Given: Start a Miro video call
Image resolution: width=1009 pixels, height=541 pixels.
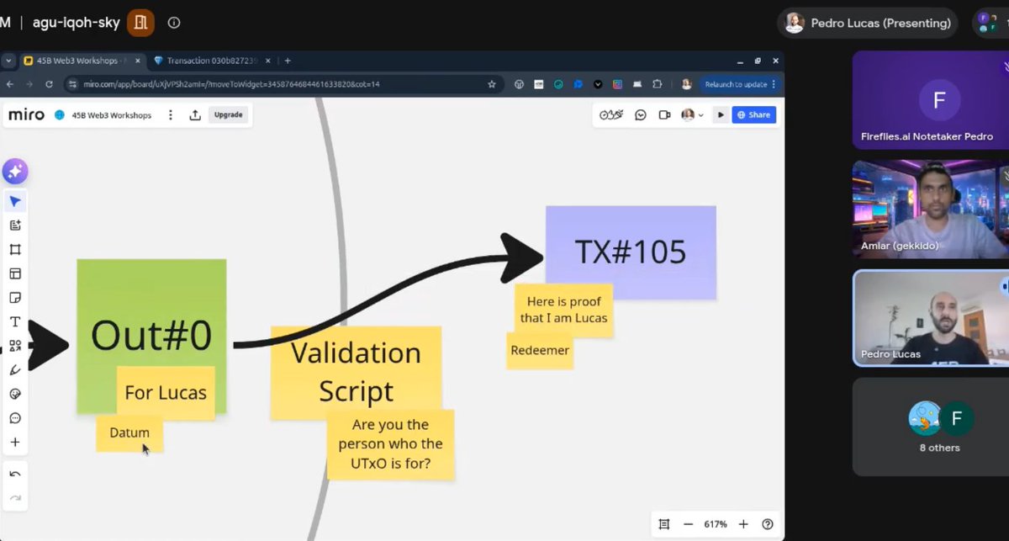Looking at the screenshot, I should click(x=664, y=115).
